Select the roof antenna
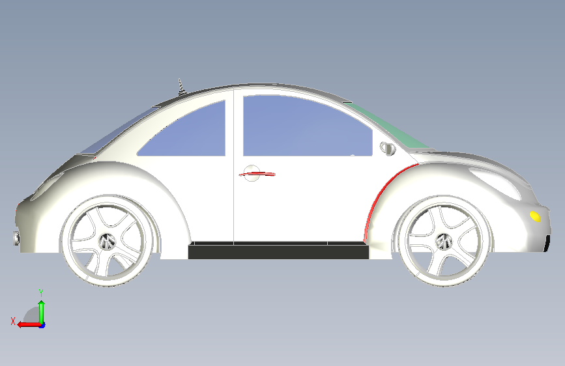 click(x=181, y=87)
